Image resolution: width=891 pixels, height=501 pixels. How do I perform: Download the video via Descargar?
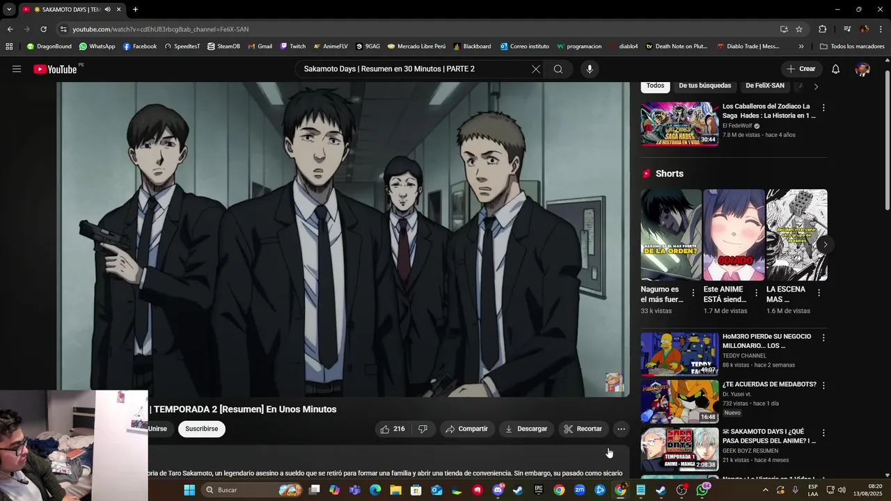point(526,429)
